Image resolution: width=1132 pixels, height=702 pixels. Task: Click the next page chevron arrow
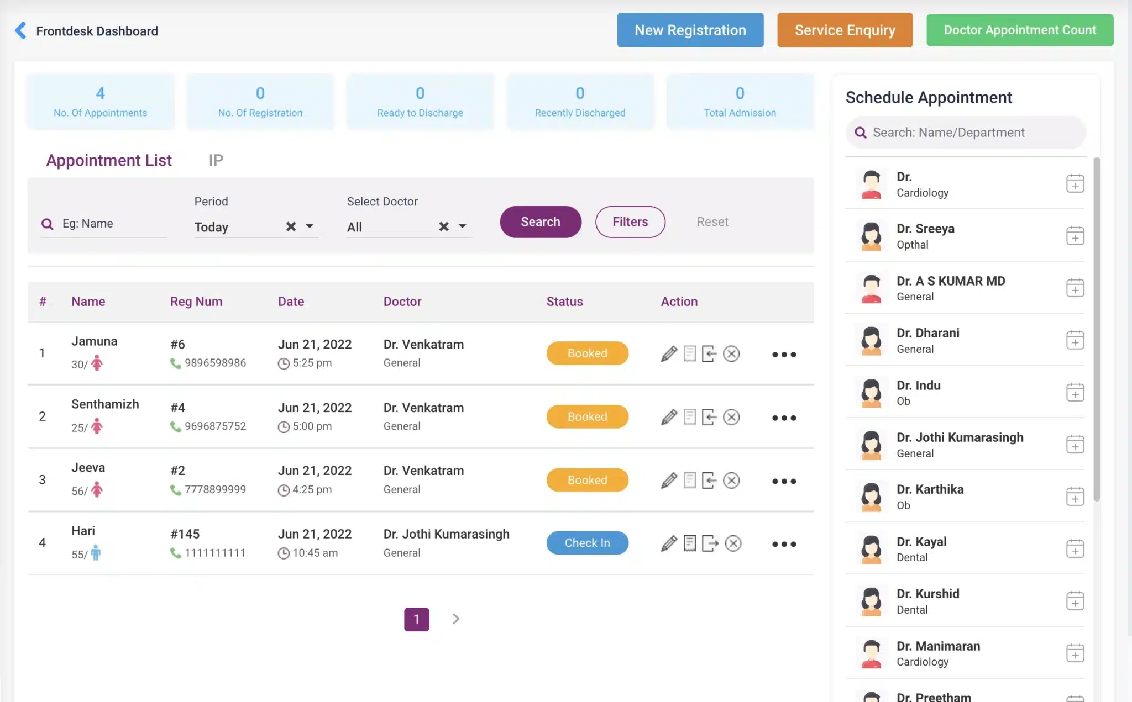pos(455,619)
